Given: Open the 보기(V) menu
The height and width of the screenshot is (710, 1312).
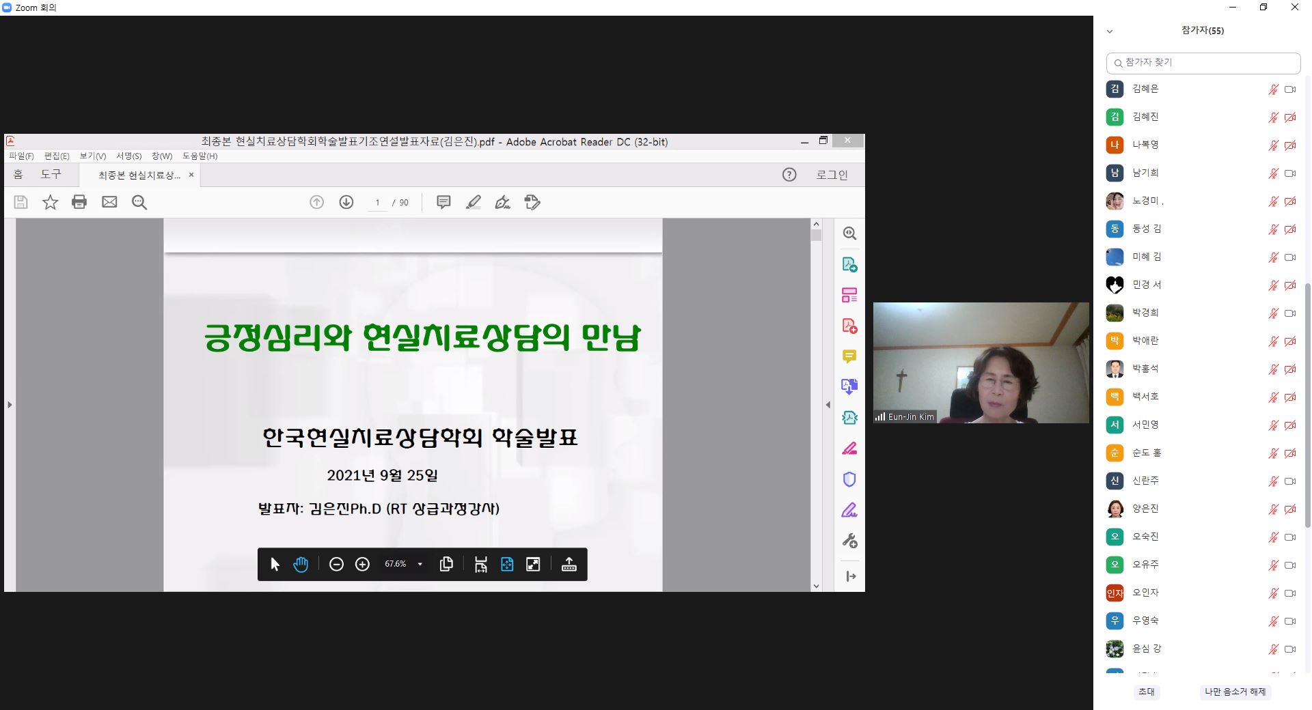Looking at the screenshot, I should [93, 156].
